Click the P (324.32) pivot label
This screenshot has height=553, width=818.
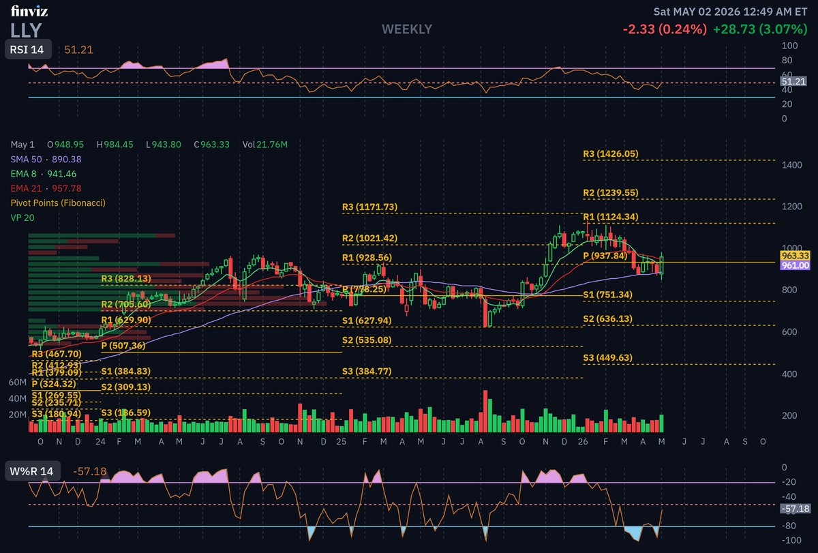[54, 384]
